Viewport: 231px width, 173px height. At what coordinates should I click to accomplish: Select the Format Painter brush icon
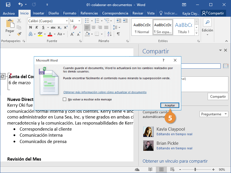click(x=19, y=34)
